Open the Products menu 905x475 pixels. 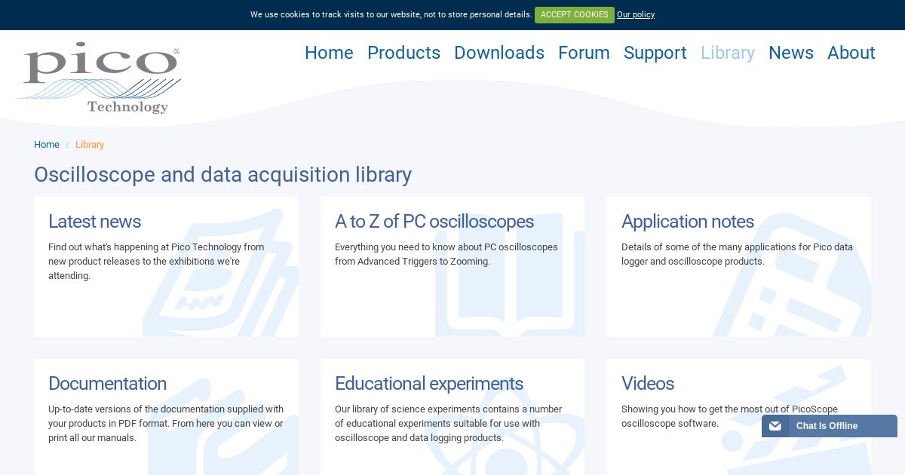point(403,53)
